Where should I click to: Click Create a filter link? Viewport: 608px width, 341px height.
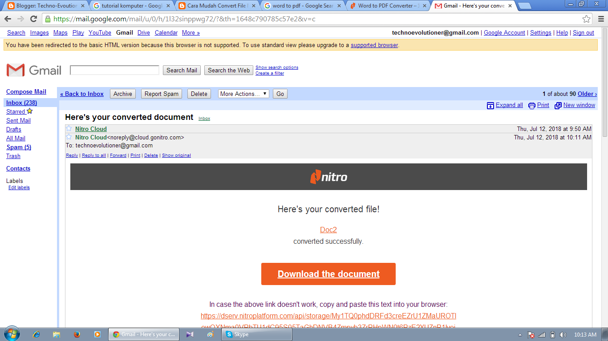click(270, 73)
